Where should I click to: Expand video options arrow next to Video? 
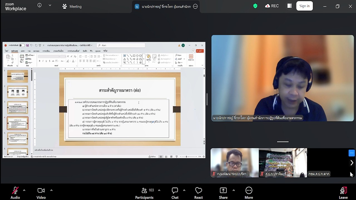[x=51, y=190]
